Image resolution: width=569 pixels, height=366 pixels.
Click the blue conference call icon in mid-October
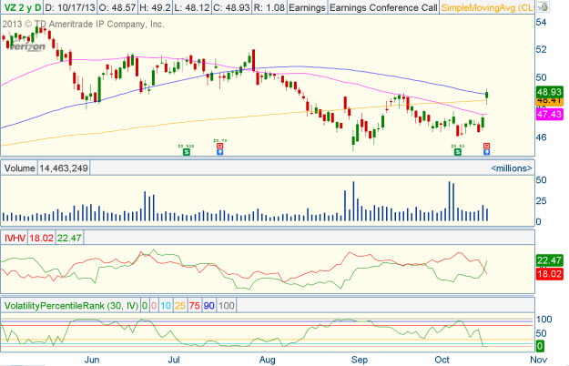486,153
